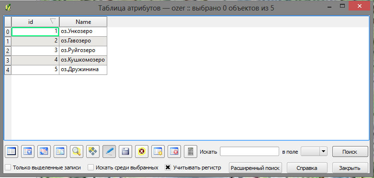Select row header 4
374x178 pixels.
click(8, 70)
